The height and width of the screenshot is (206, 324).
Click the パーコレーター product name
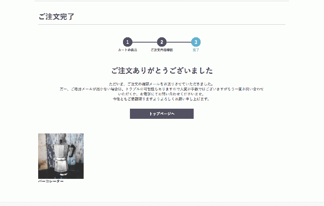click(x=51, y=181)
